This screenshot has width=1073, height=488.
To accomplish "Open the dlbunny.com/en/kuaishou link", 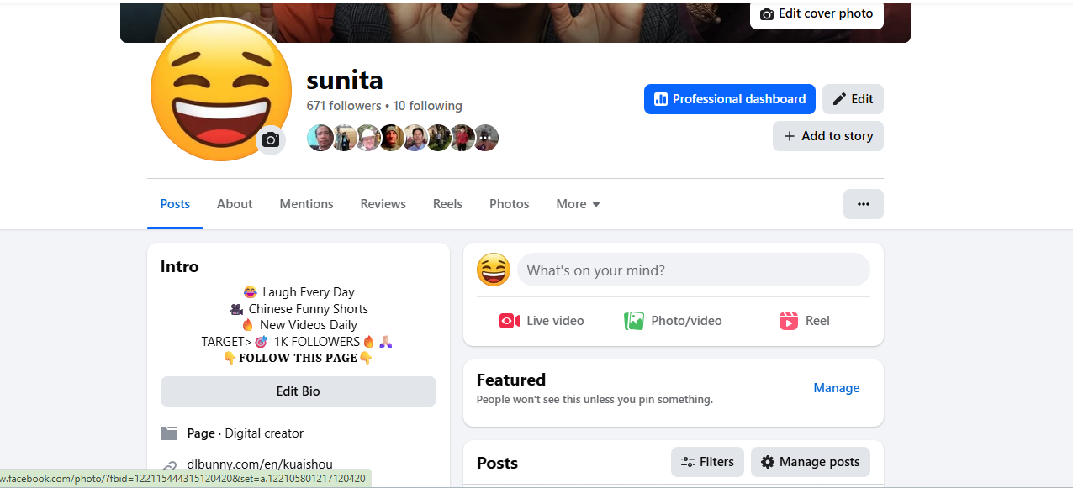I will tap(260, 464).
